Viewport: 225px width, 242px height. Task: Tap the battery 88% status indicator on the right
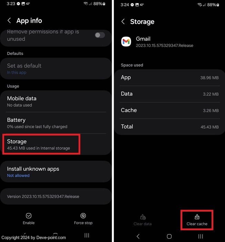click(x=213, y=5)
